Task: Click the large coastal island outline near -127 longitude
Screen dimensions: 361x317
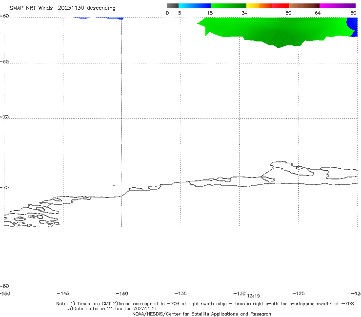Action: (292, 169)
